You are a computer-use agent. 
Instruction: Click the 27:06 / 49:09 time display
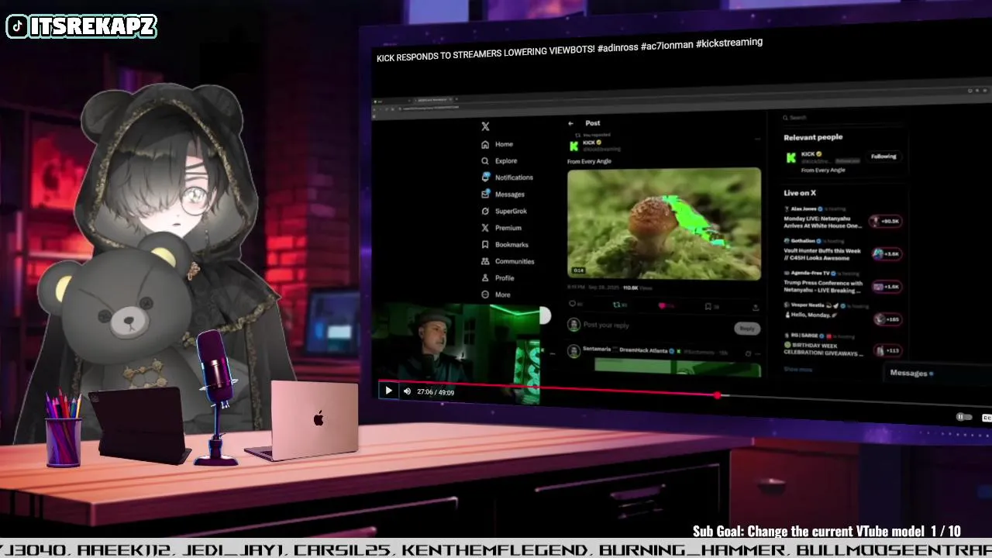[436, 392]
